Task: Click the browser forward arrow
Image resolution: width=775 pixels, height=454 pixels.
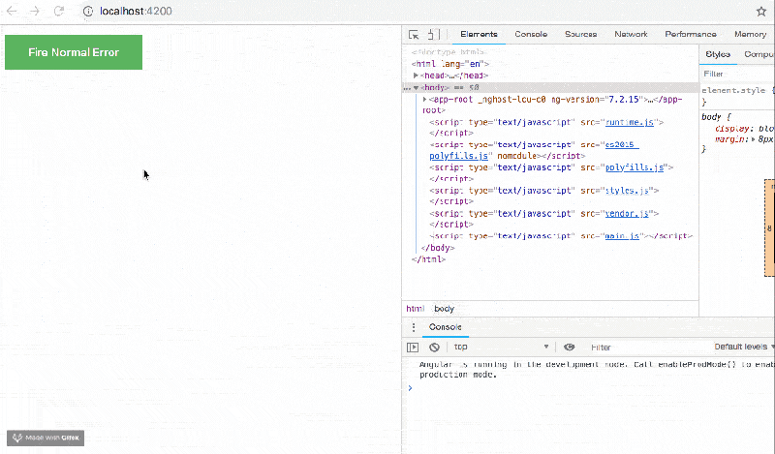Action: point(35,12)
